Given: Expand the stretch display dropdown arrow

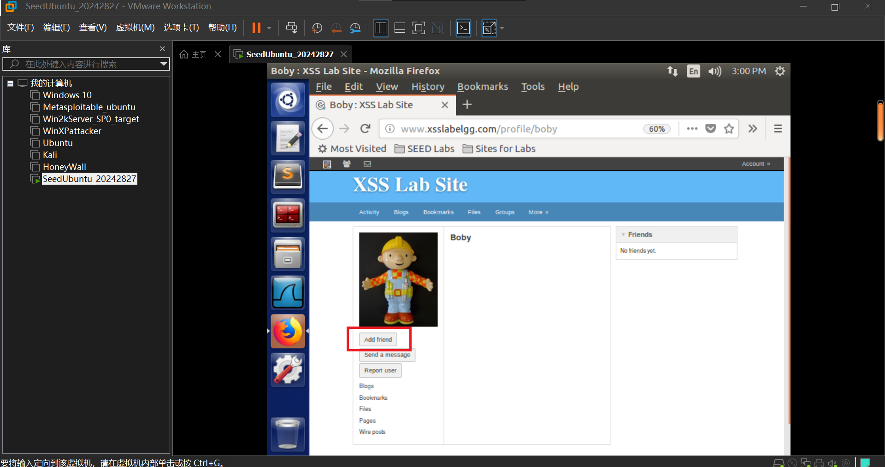Looking at the screenshot, I should (x=502, y=28).
